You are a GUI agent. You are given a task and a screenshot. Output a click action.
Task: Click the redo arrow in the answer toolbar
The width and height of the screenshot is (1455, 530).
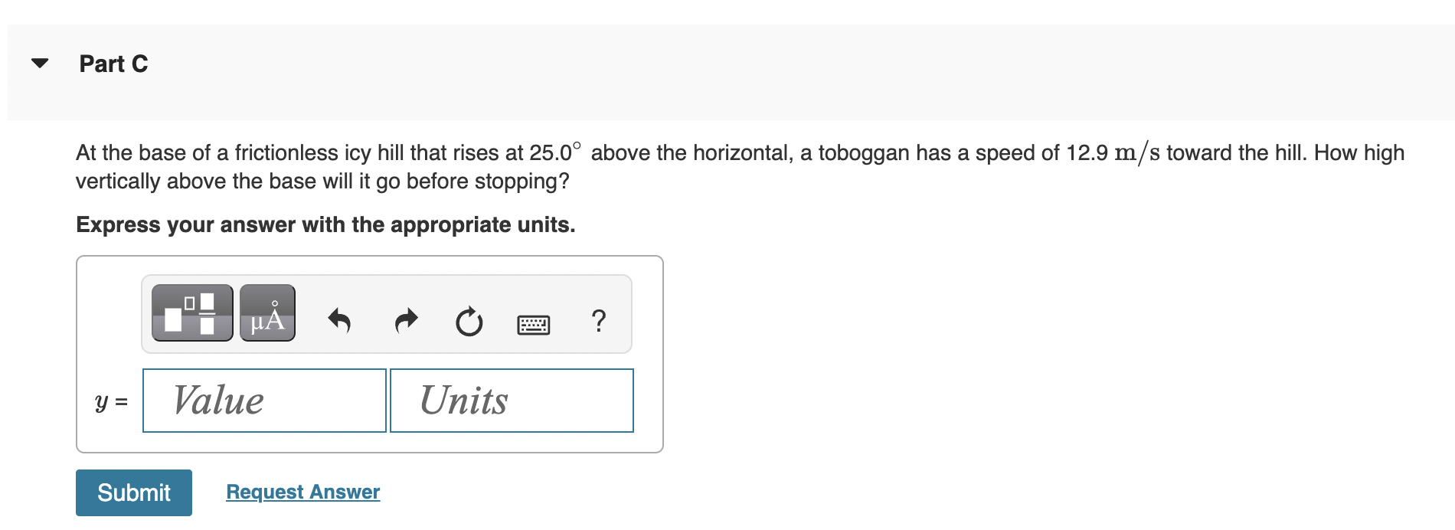pyautogui.click(x=404, y=321)
